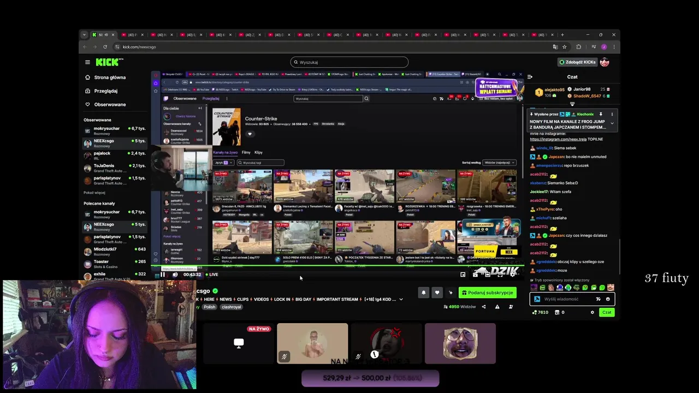Open Przeglądaj in sidebar
699x393 pixels.
point(102,91)
